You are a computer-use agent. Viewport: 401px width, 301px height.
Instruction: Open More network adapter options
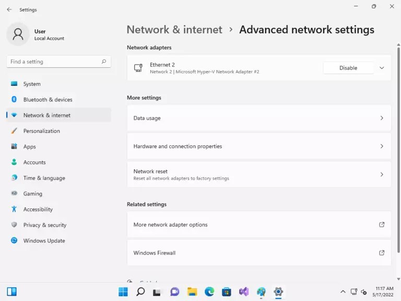(259, 225)
